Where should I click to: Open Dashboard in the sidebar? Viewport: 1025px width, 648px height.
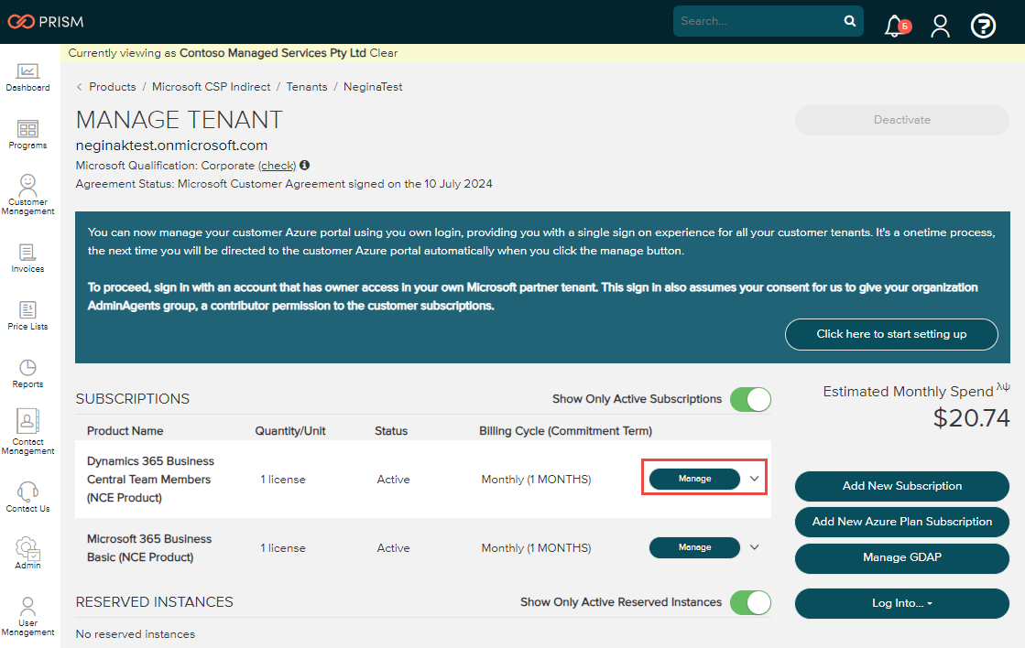click(28, 77)
